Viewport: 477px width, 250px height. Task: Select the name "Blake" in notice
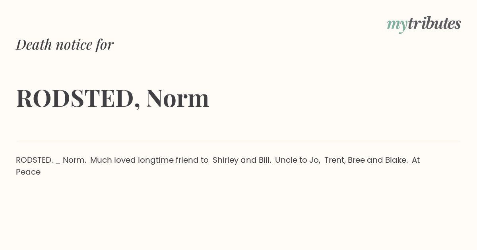[396, 160]
